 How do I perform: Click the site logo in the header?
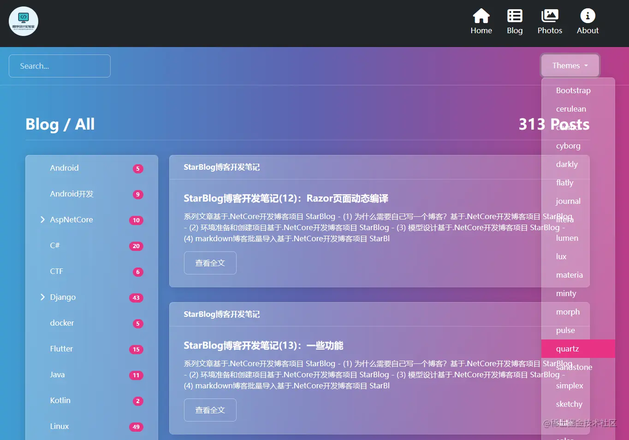[x=24, y=21]
